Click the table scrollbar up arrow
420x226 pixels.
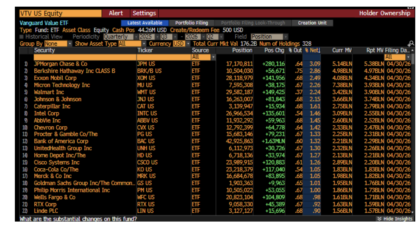coord(412,51)
